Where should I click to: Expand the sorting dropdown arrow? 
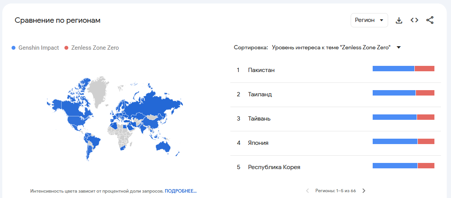[x=399, y=47]
